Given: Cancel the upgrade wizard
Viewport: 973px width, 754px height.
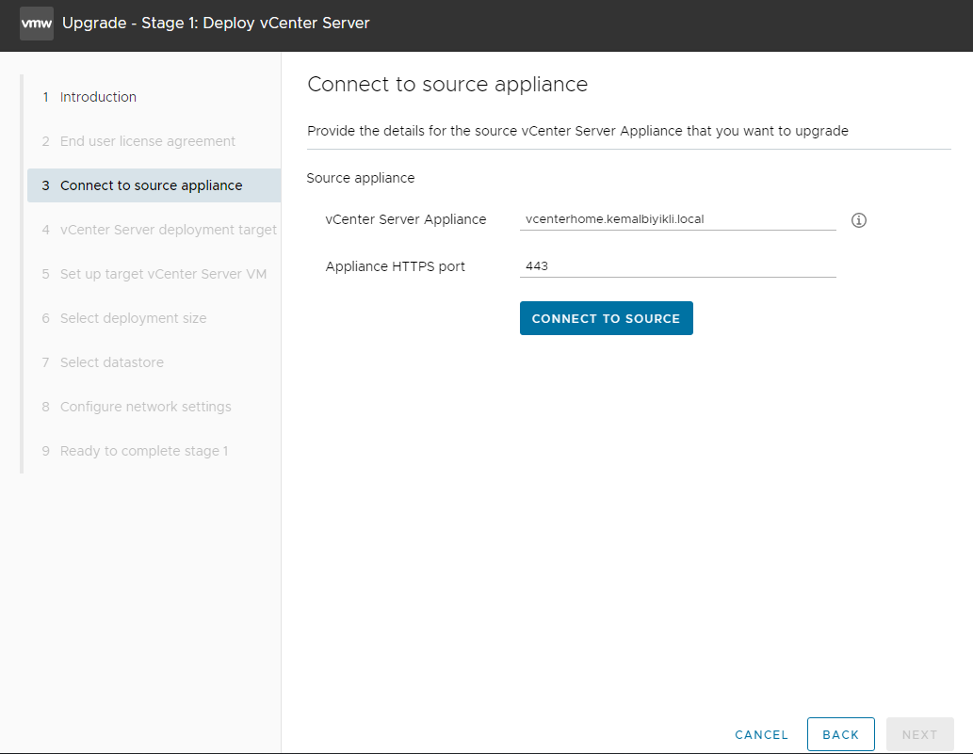Looking at the screenshot, I should 761,735.
